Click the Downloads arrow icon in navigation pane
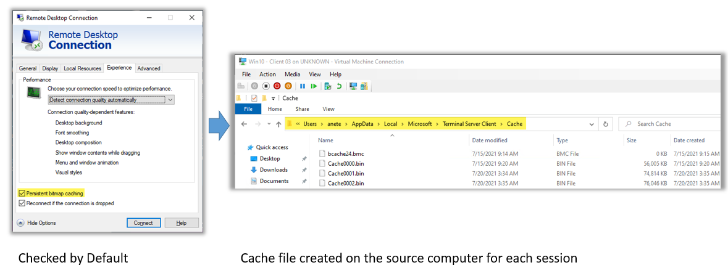This screenshot has width=728, height=273. coord(254,169)
